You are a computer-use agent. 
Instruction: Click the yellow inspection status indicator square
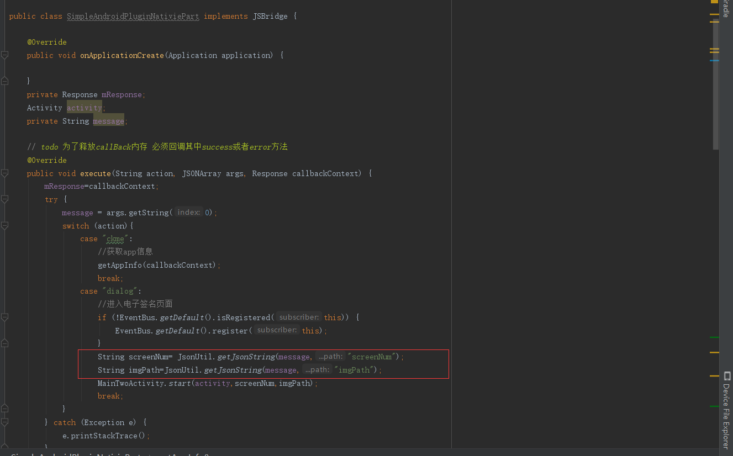tap(714, 2)
